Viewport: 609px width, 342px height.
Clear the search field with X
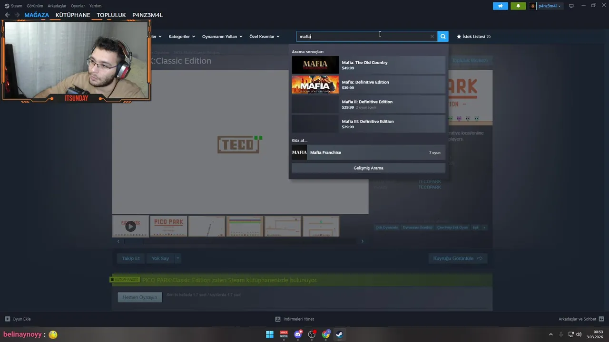tap(432, 37)
